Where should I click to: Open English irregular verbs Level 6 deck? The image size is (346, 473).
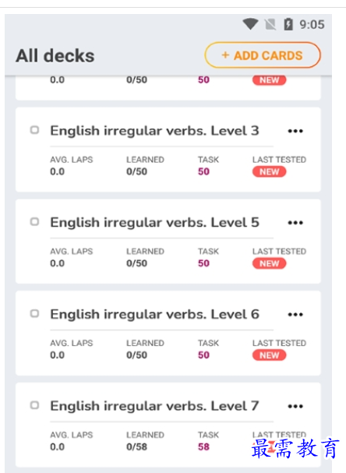154,314
